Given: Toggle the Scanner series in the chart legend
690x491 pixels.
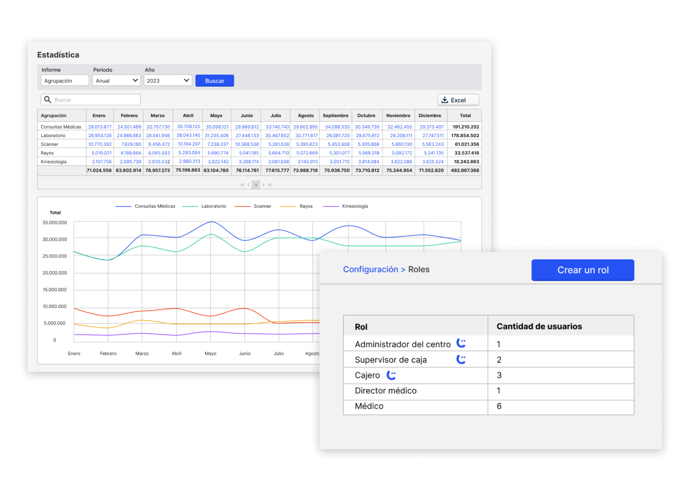Looking at the screenshot, I should [253, 206].
